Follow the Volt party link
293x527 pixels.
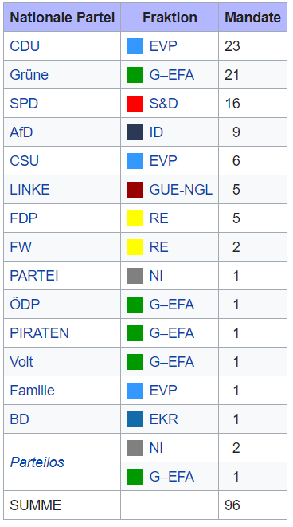click(x=21, y=362)
